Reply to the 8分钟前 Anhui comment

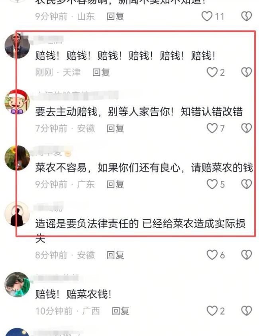tap(115, 255)
